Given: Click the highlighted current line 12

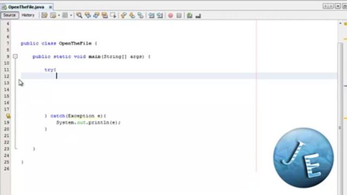Looking at the screenshot, I should coord(179,76).
